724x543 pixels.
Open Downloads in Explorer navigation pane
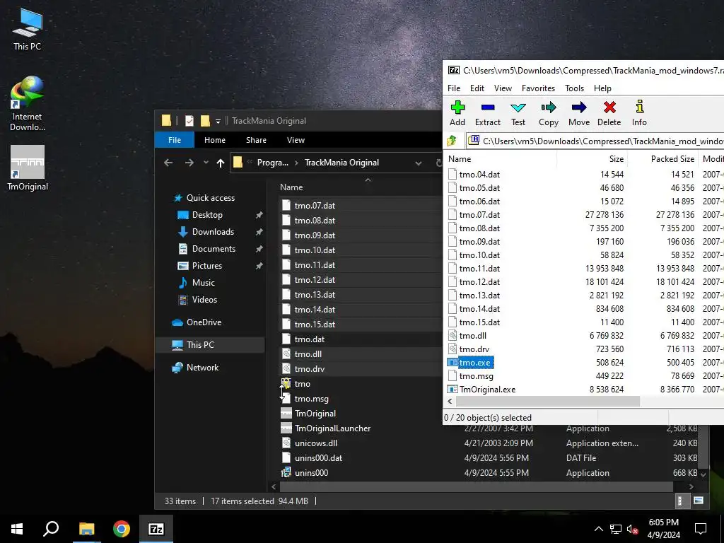click(213, 232)
